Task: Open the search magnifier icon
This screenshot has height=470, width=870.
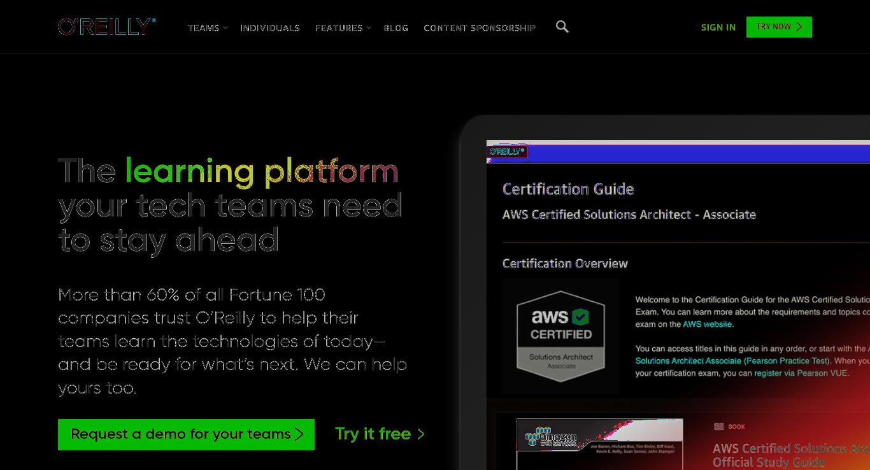Action: 562,27
